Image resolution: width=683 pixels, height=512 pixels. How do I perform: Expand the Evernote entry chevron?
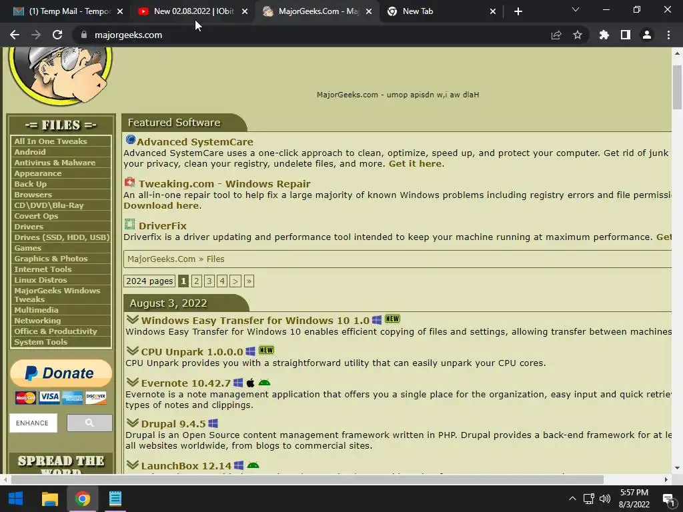tap(133, 382)
